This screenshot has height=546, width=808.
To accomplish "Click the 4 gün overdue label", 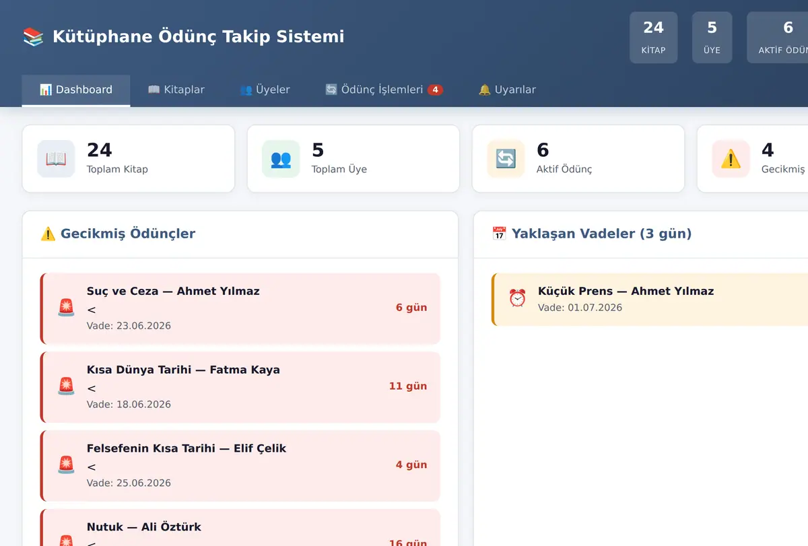I will pyautogui.click(x=411, y=465).
